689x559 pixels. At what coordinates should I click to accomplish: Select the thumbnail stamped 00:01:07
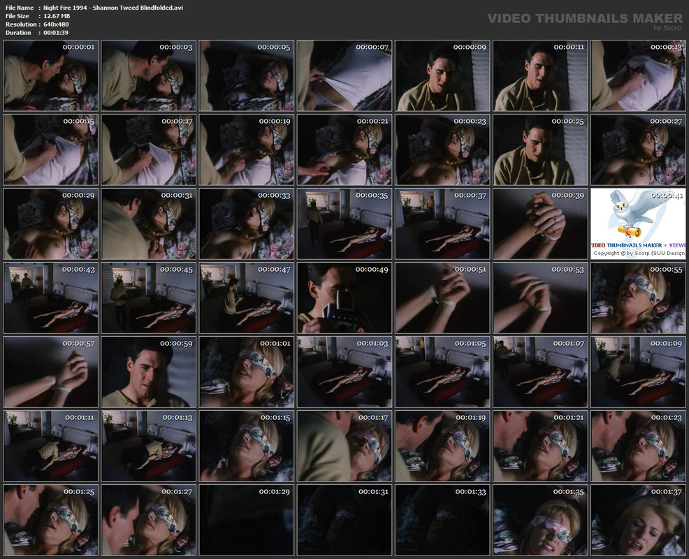tap(540, 372)
